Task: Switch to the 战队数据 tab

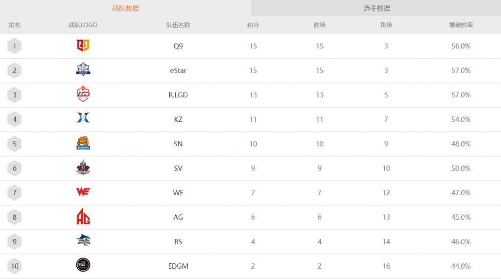Action: [125, 8]
